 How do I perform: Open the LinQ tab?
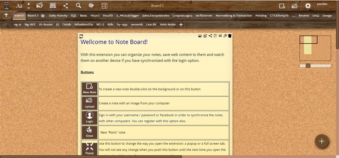[x=315, y=16]
